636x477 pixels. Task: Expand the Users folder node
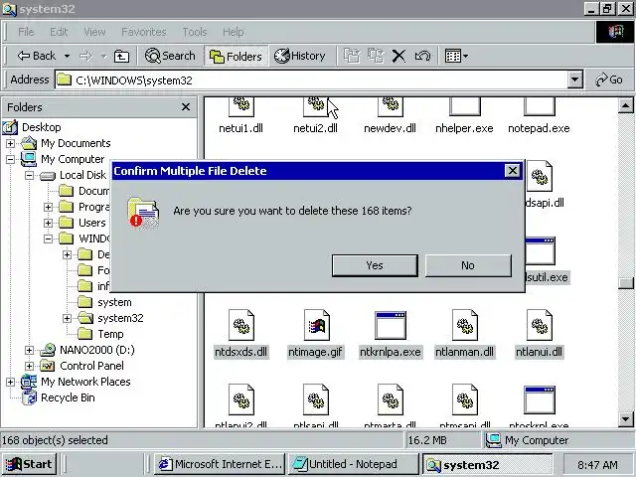[48, 223]
